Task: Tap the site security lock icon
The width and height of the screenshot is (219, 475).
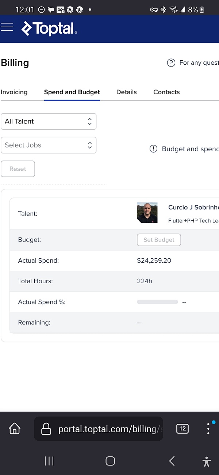Action: [x=46, y=429]
